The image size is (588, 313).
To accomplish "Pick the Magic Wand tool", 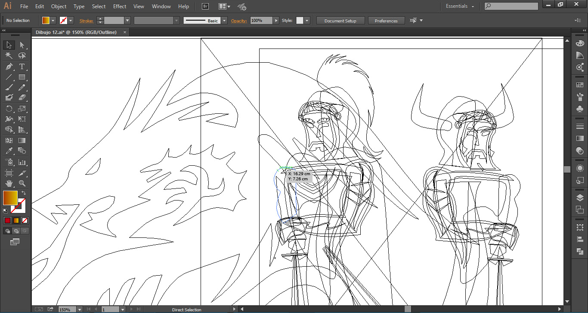I will coord(9,56).
